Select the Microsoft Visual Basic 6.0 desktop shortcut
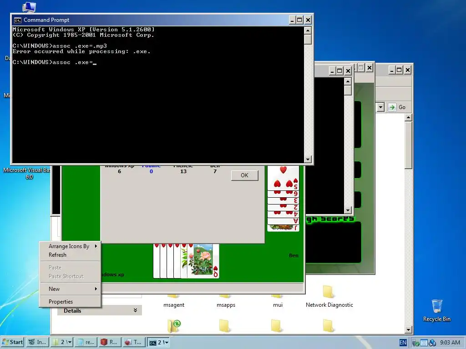466x349 pixels. click(x=27, y=173)
